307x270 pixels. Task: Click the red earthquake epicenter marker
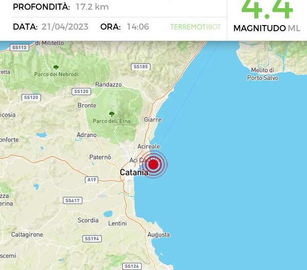coord(153,164)
